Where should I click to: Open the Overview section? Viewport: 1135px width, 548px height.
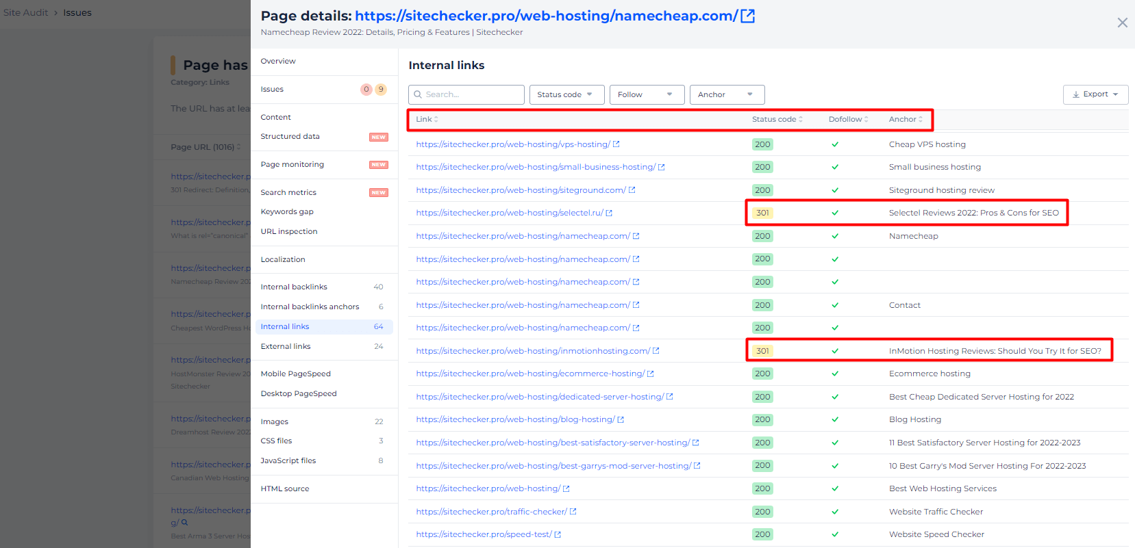278,61
